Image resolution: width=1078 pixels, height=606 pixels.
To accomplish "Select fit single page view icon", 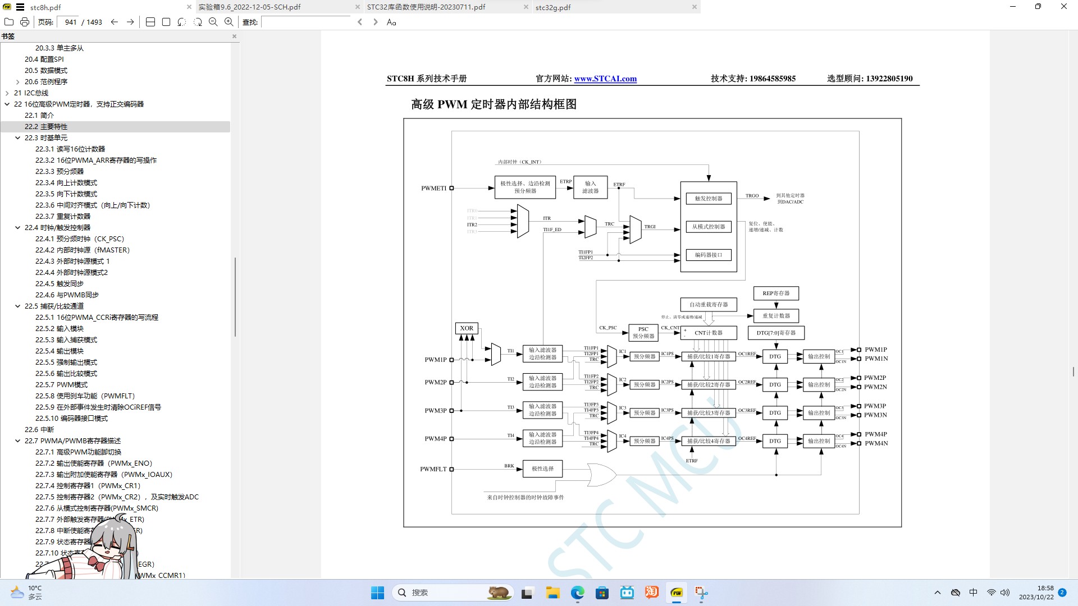I will tap(166, 22).
